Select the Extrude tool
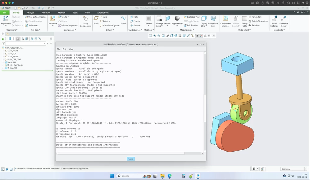This screenshot has height=180, width=310. [135, 21]
